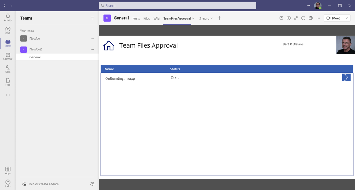Open Chat from the left rail
Viewport: 355px width, 190px height.
(8, 31)
